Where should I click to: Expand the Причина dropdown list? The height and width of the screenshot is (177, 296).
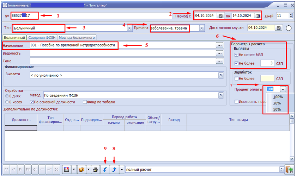click(201, 28)
